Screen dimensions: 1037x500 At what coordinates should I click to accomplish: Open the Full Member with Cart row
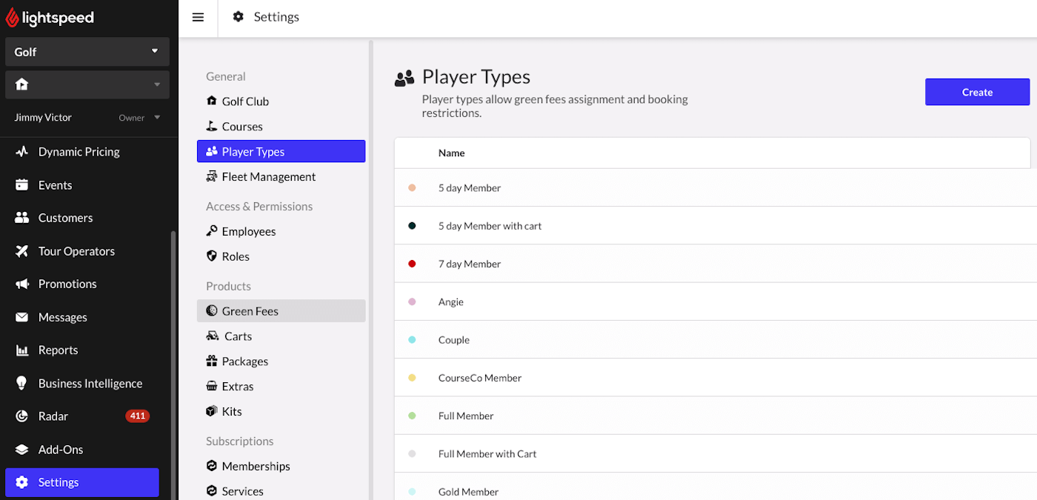715,453
